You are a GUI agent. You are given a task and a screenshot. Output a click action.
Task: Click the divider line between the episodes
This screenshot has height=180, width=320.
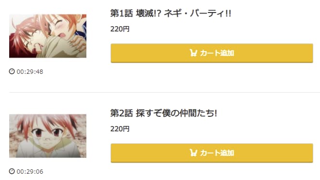click(x=165, y=92)
